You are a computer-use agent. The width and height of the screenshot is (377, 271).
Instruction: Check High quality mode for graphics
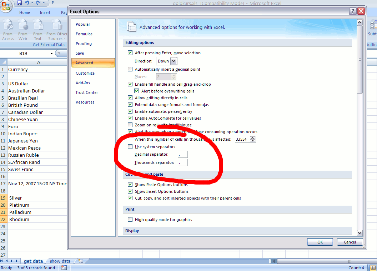(130, 219)
